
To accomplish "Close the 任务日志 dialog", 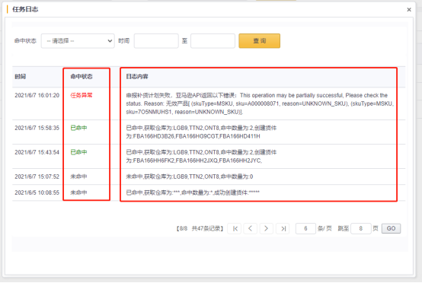I will point(409,10).
